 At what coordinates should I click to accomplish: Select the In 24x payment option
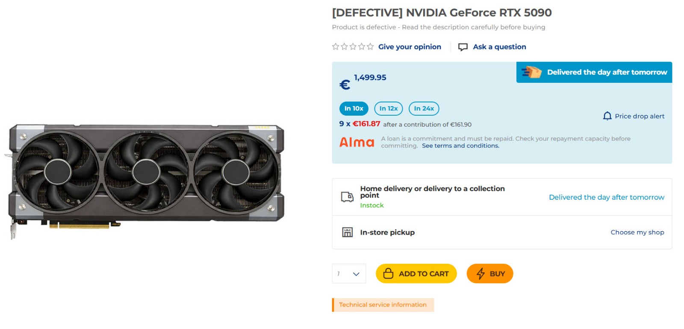point(424,108)
